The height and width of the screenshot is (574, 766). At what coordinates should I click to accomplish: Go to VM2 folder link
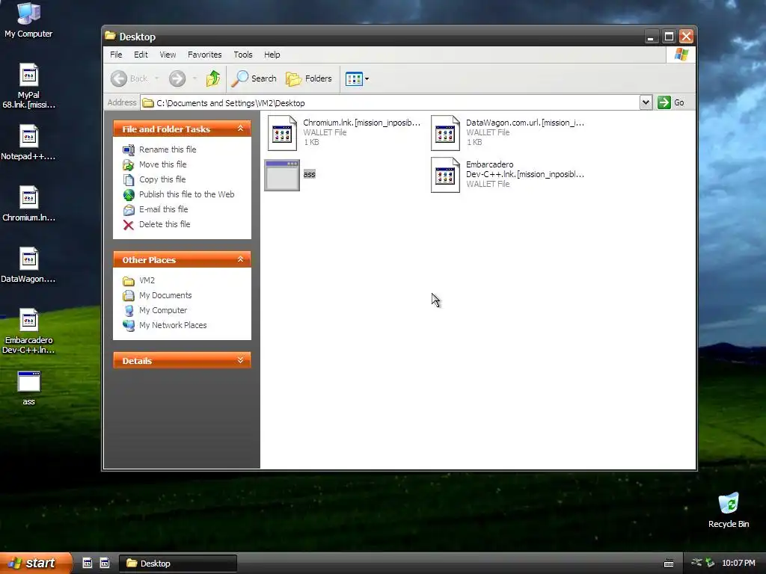[147, 281]
